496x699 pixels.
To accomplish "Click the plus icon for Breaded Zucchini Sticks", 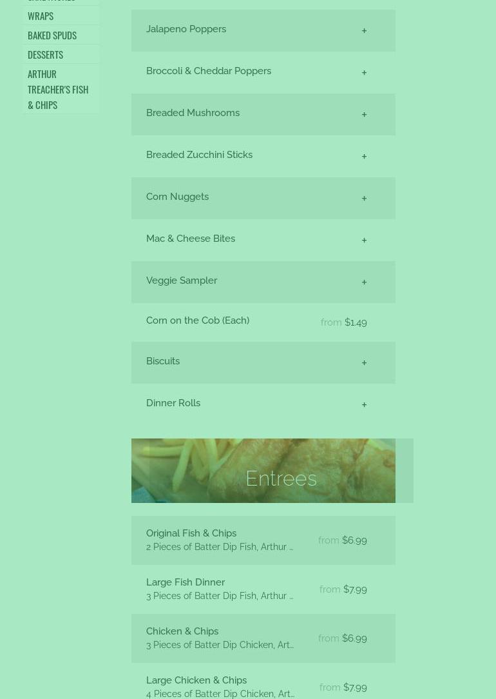I will click(x=364, y=157).
